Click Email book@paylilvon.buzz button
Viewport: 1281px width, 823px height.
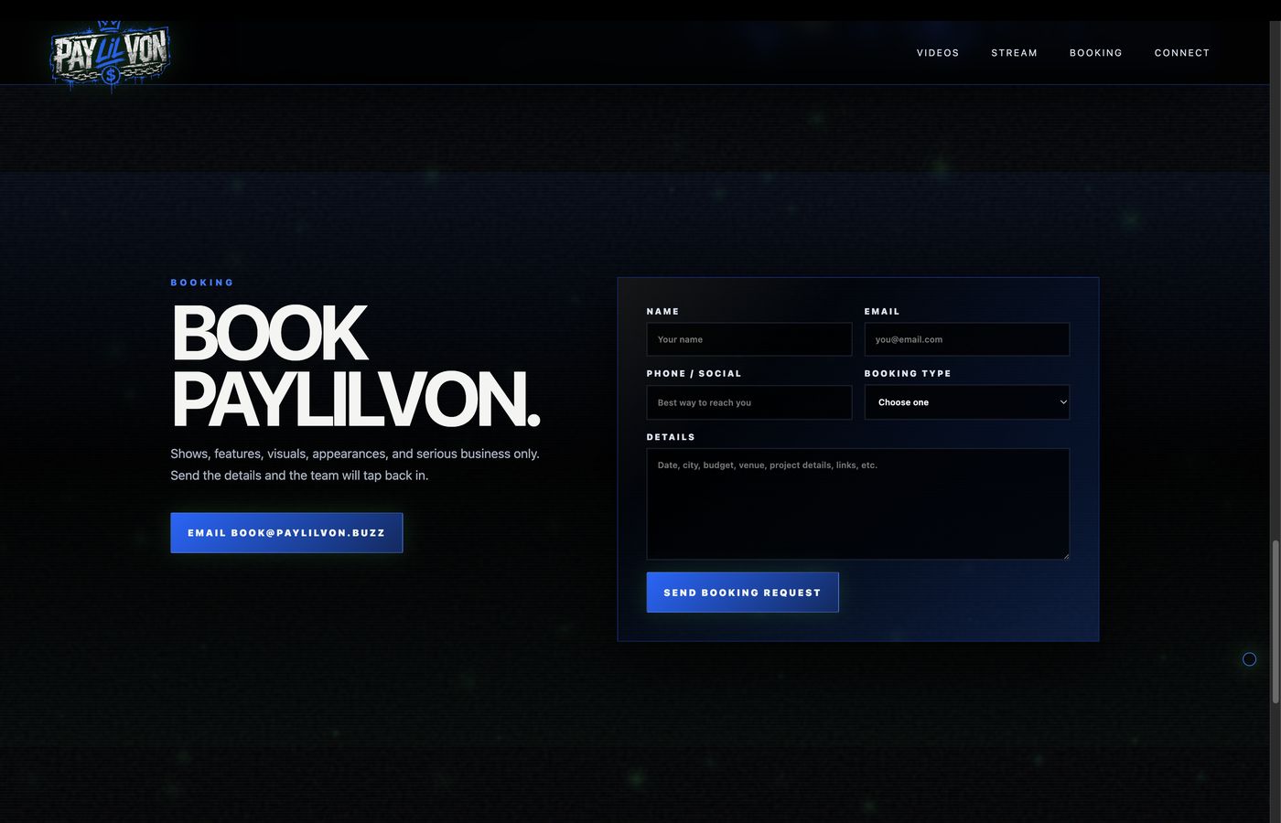(286, 533)
